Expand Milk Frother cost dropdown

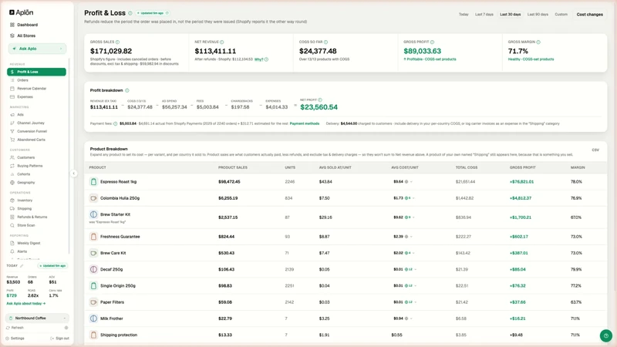(411, 318)
